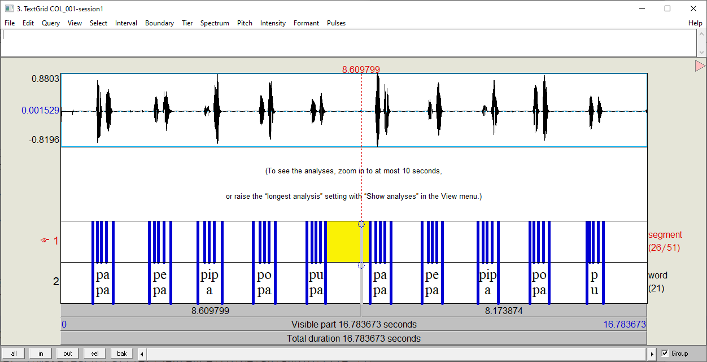Open the Formant menu

pyautogui.click(x=306, y=23)
